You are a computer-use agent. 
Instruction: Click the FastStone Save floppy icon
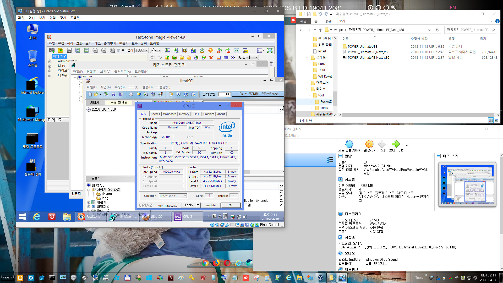pyautogui.click(x=69, y=50)
